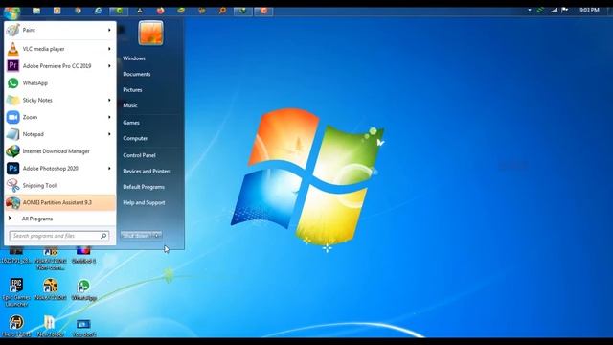613x345 pixels.
Task: Click the user account picture
Action: click(150, 33)
